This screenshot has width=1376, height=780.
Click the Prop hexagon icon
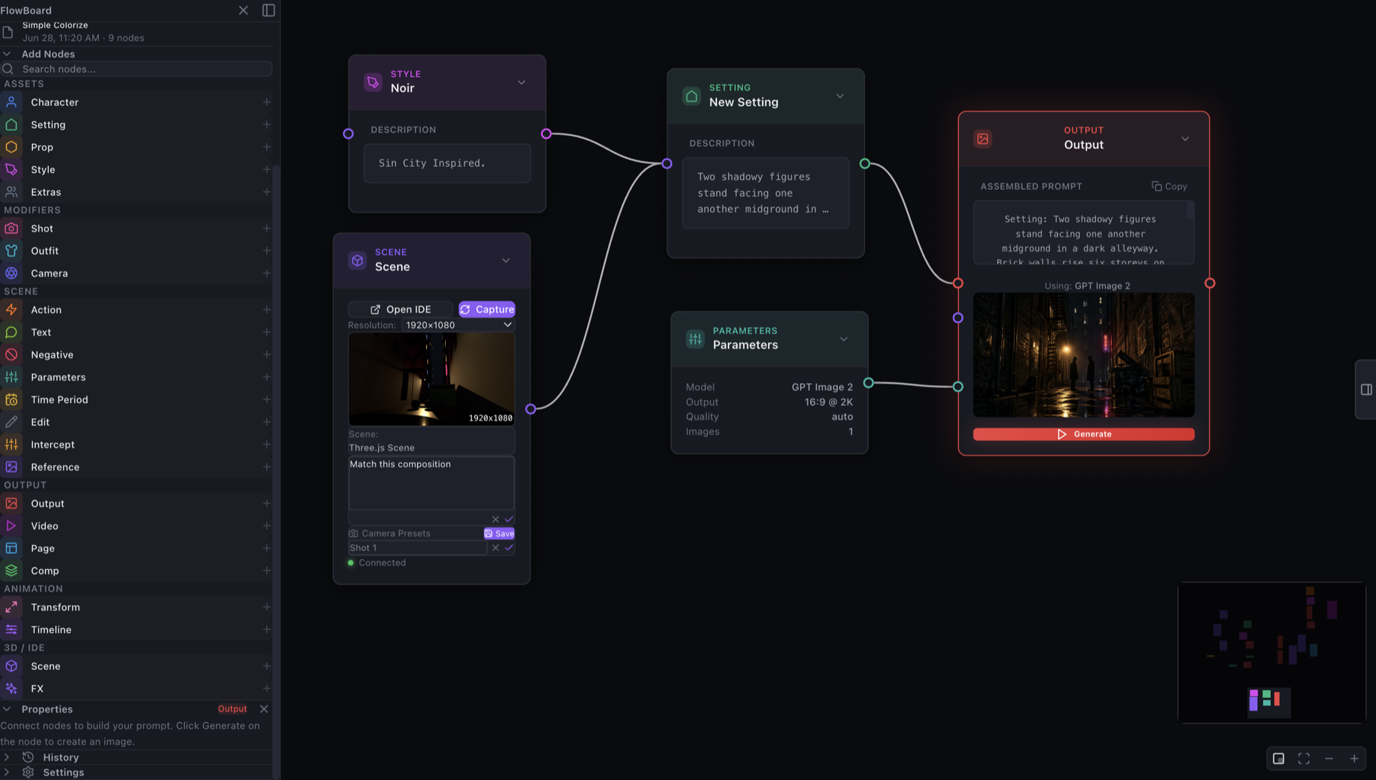pyautogui.click(x=12, y=147)
